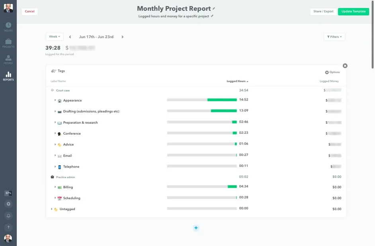The height and width of the screenshot is (246, 375).
Task: Go to the Hours section
Action: 8,25
